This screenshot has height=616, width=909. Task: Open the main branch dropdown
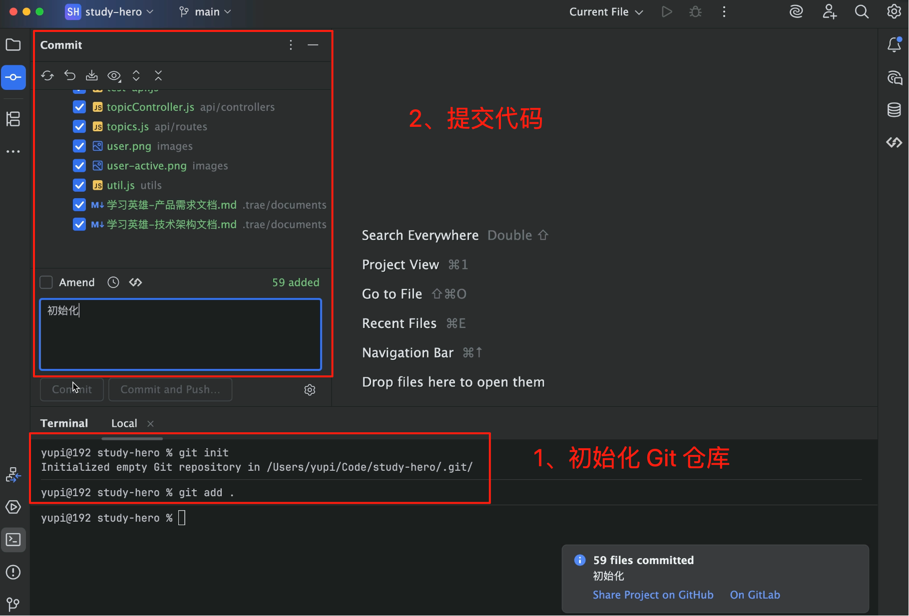[x=206, y=12]
